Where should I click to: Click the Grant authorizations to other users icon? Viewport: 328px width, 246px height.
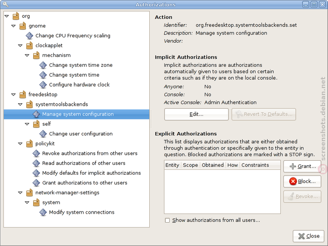click(36, 183)
